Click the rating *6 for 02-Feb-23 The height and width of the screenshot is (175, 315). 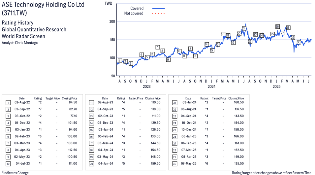pyautogui.click(x=40, y=136)
